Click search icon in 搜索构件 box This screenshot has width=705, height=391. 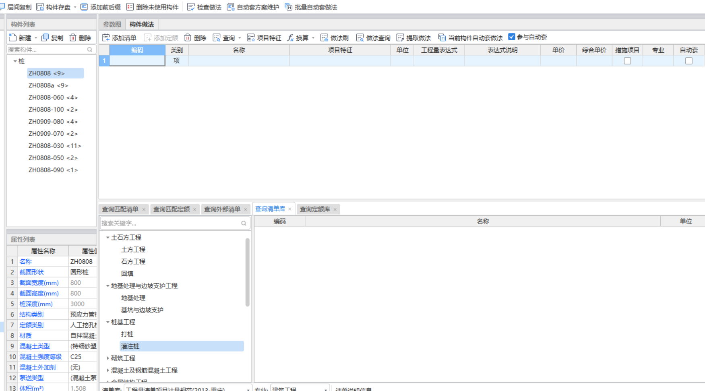tap(90, 50)
